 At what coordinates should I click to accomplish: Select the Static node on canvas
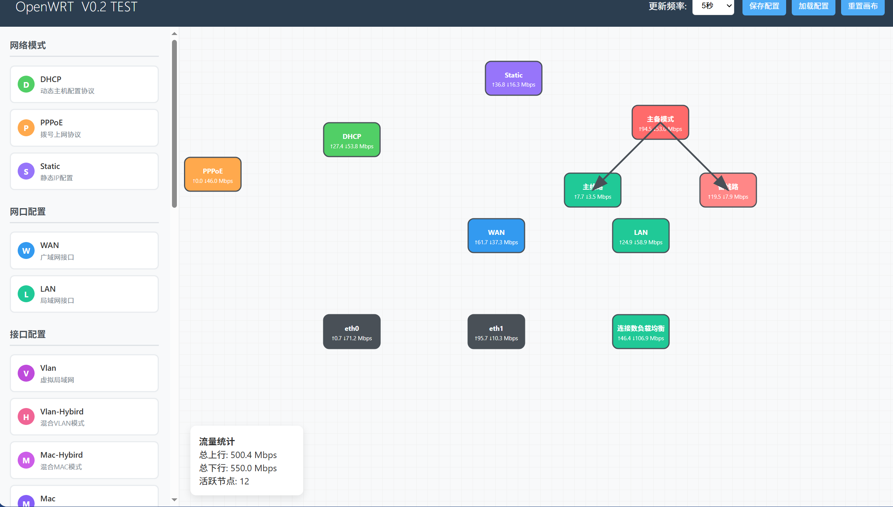[513, 79]
